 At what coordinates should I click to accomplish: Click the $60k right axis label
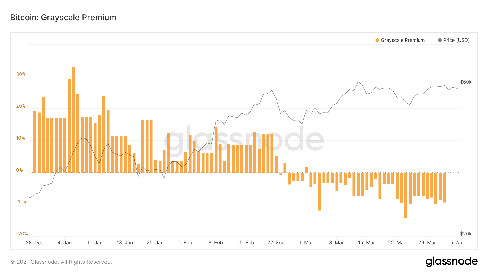tap(466, 82)
